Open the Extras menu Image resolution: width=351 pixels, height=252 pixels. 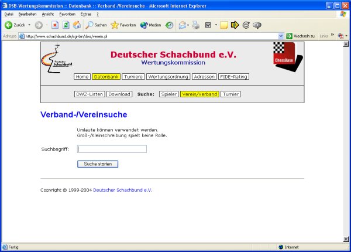point(85,13)
